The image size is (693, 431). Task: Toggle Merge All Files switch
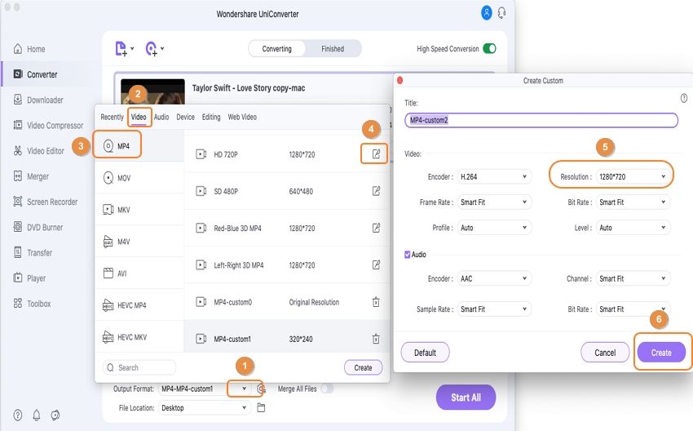(x=328, y=389)
